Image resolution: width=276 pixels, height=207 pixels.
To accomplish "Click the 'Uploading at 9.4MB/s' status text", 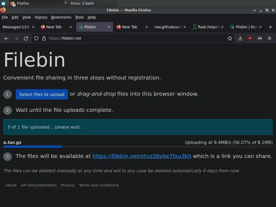I will (229, 142).
